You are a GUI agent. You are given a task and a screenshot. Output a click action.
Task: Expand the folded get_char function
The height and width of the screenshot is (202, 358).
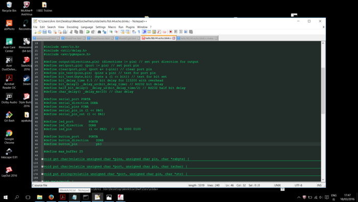[42, 159]
